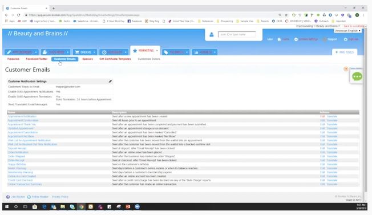372x215 pixels.
Task: Click the pencil edit icon for Customer Notification Settings
Action: pos(110,82)
